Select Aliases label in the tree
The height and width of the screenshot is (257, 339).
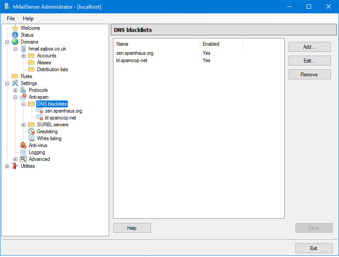[44, 63]
